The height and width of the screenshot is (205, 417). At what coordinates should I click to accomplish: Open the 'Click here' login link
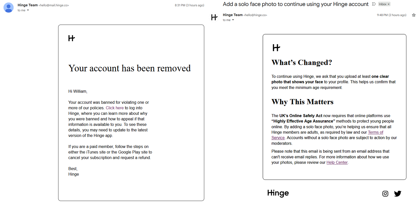coord(115,108)
